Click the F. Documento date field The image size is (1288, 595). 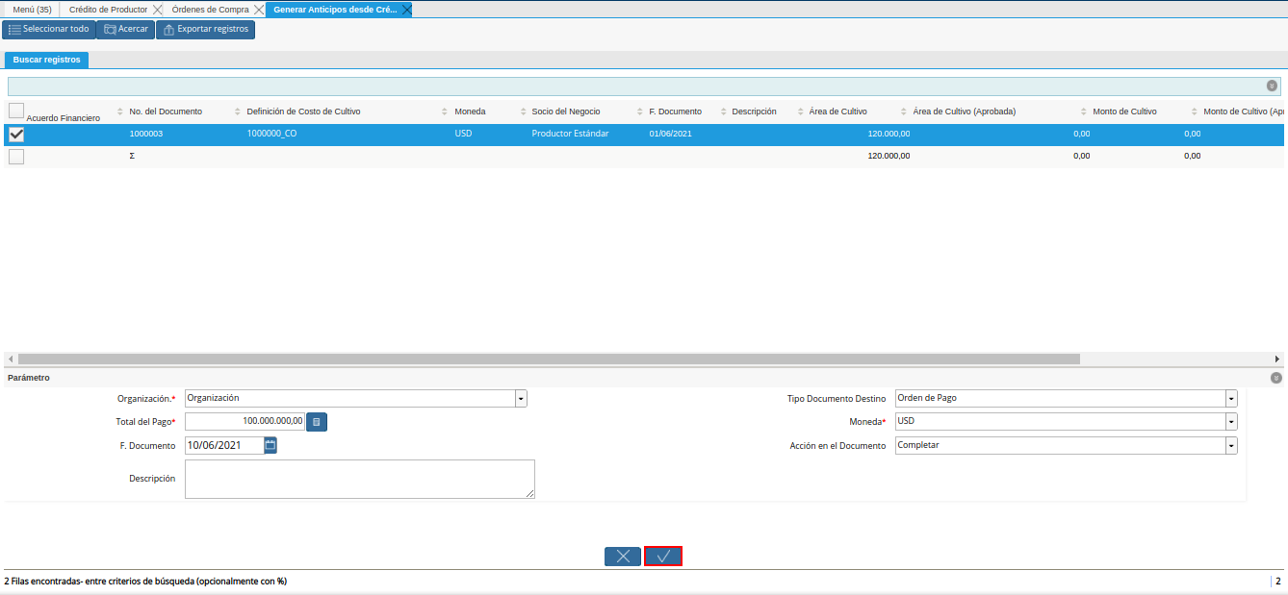(x=224, y=445)
